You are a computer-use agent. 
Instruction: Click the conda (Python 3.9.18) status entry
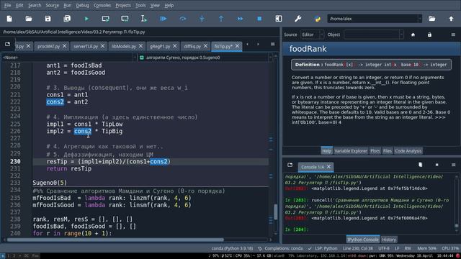(x=232, y=248)
